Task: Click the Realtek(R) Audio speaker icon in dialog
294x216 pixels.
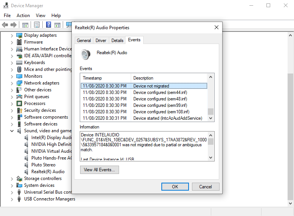Action: pos(86,54)
